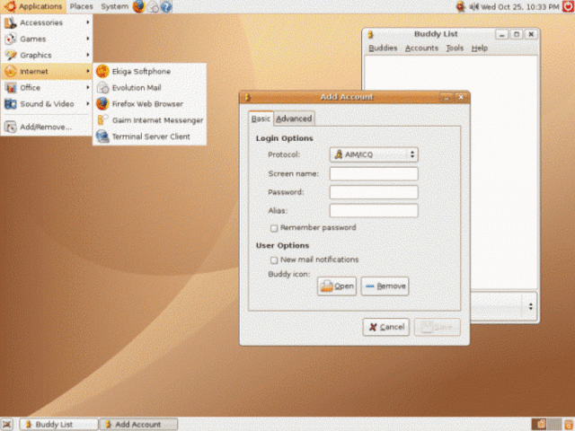Focus the Password input field
This screenshot has height=431, width=575.
pos(374,192)
